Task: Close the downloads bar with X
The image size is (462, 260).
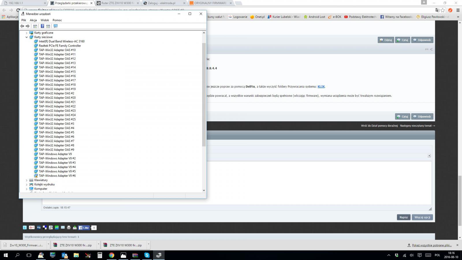Action: 457,245
